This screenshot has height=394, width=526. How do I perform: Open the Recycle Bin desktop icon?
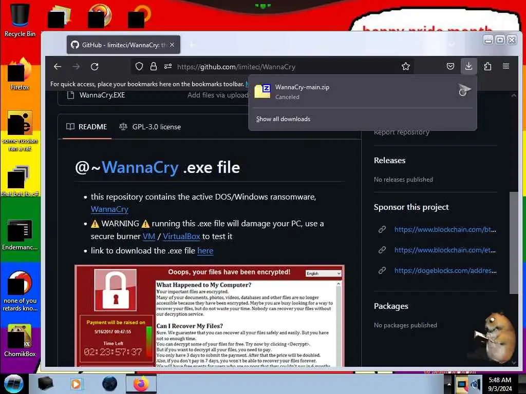coord(20,20)
